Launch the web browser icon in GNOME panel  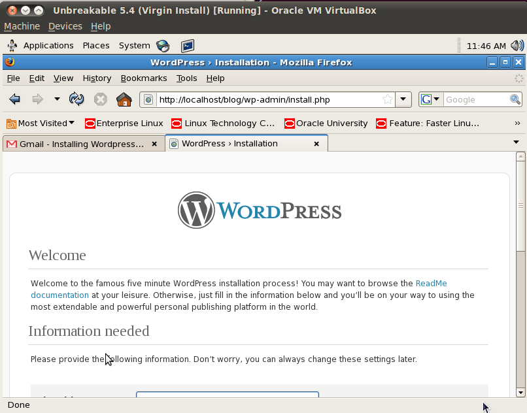(163, 46)
